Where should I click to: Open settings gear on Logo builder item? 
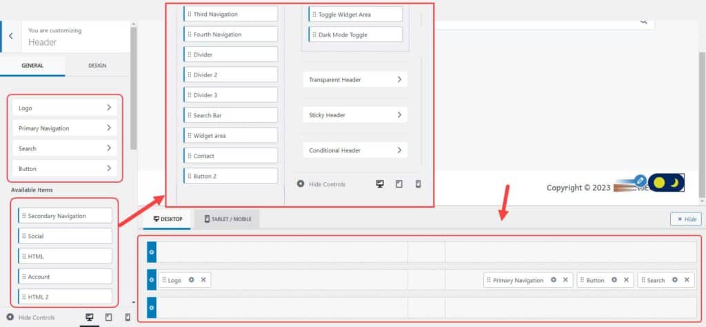192,279
